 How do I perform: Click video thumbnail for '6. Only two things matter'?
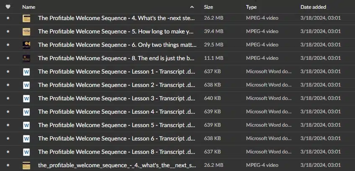26,45
